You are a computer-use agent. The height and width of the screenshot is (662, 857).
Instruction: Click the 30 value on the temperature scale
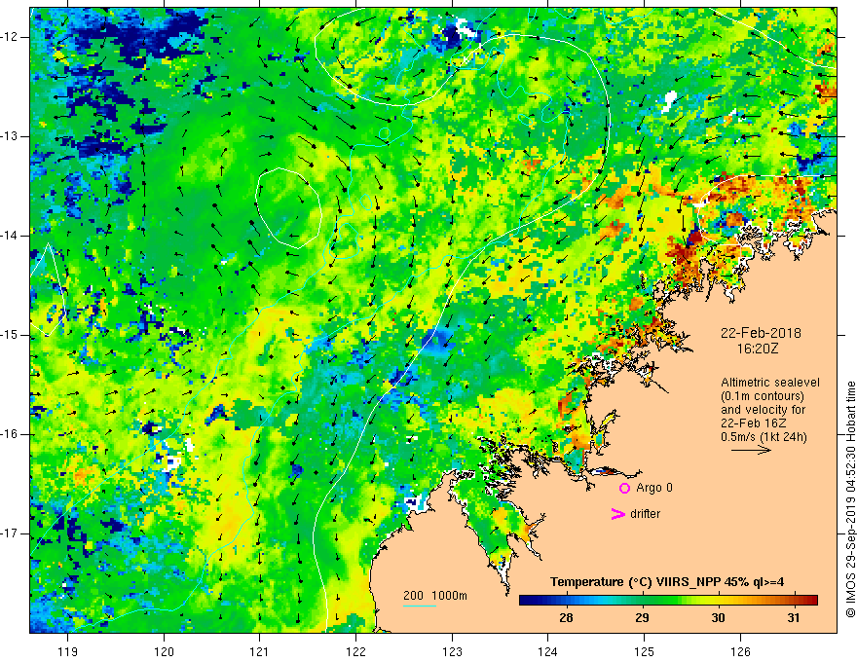tap(718, 618)
